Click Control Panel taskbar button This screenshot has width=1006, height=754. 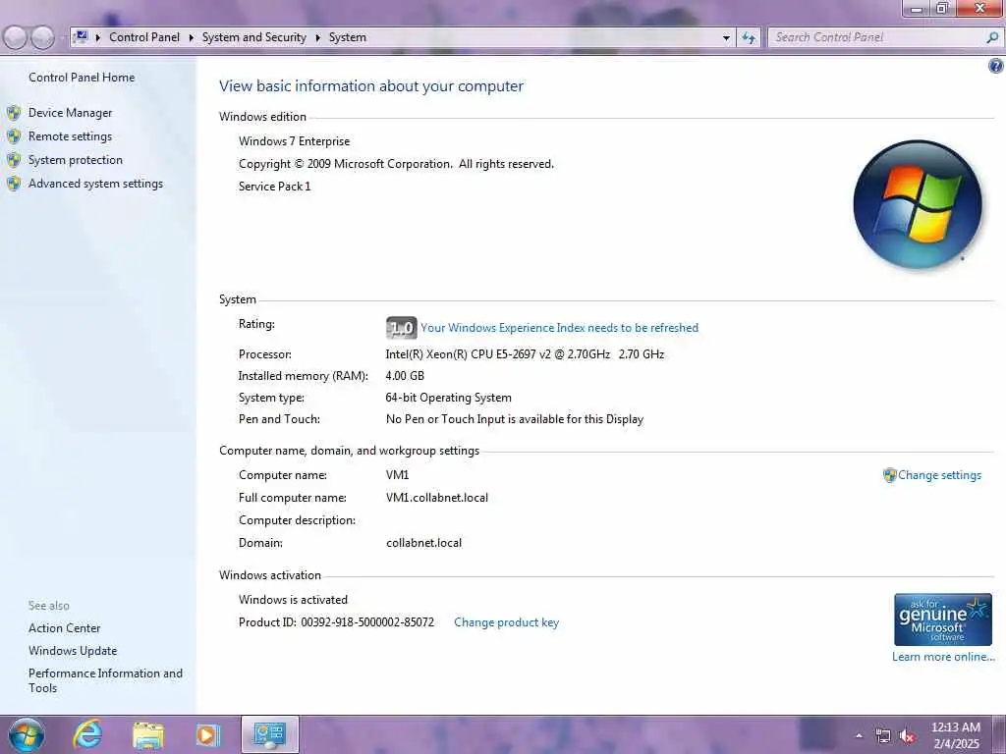pos(269,734)
